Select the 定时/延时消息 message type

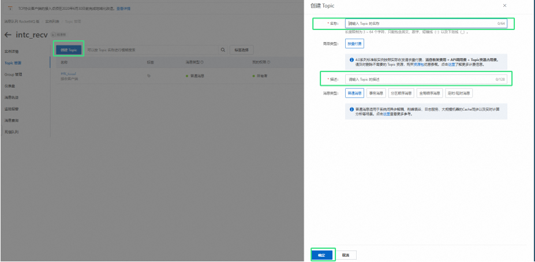[459, 93]
